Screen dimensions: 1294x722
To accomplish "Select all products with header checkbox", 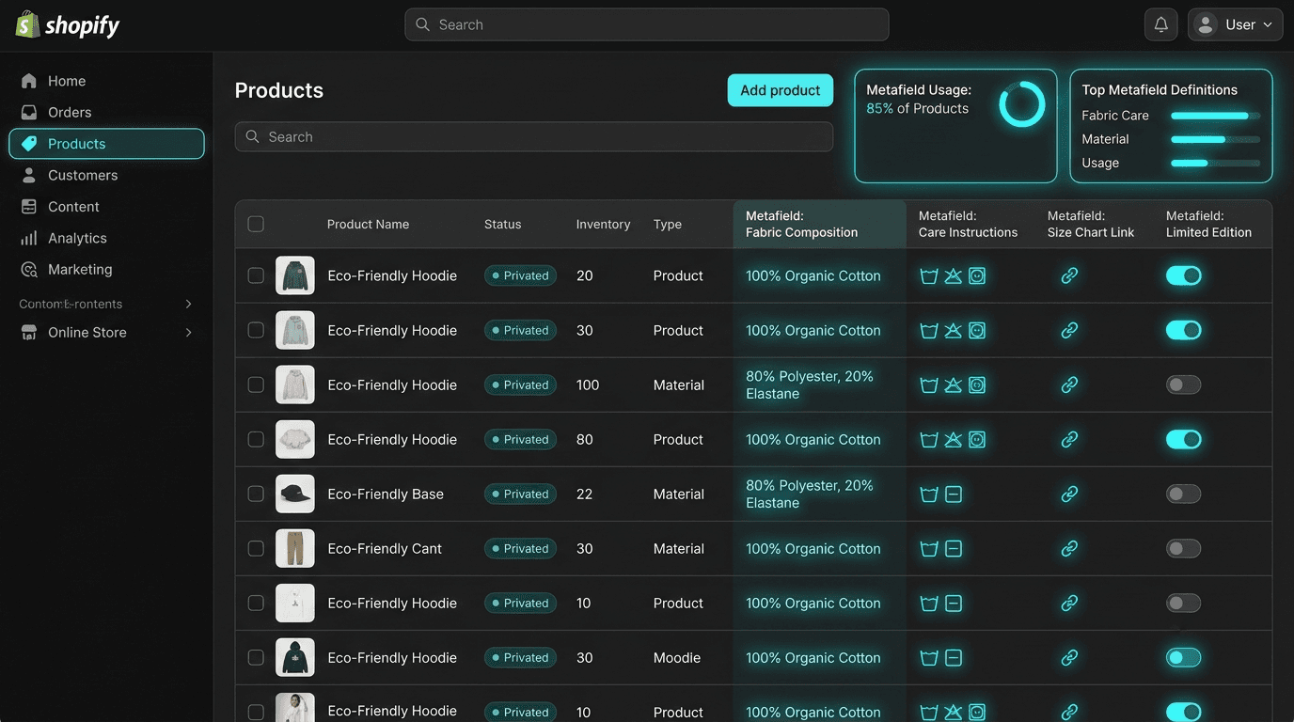I will [x=256, y=224].
